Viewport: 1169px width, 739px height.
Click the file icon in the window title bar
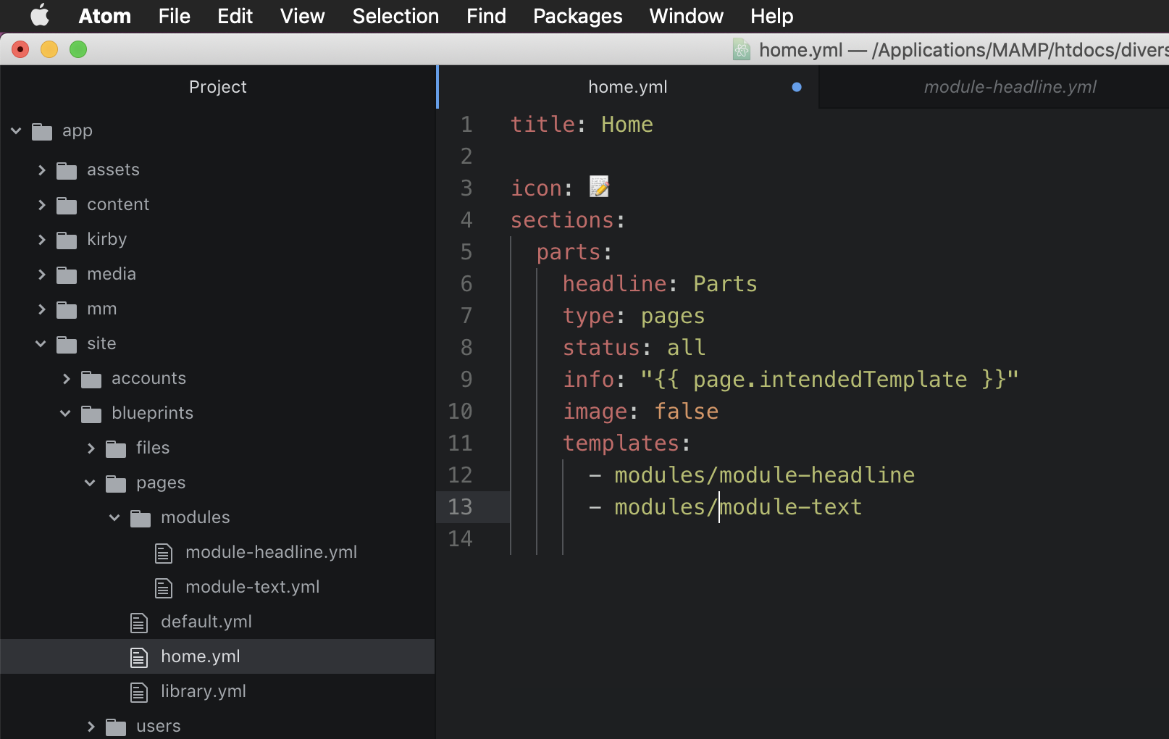[x=742, y=49]
